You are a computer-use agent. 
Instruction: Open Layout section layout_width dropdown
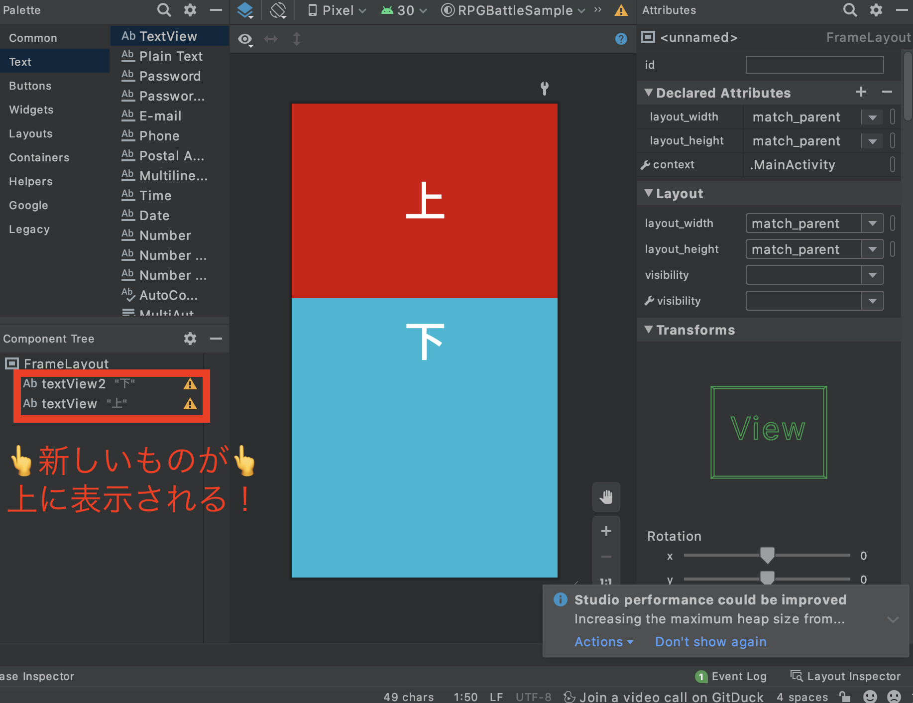872,224
